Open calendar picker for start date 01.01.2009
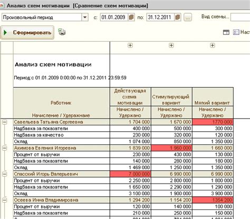This screenshot has height=219, width=250. [x=131, y=17]
